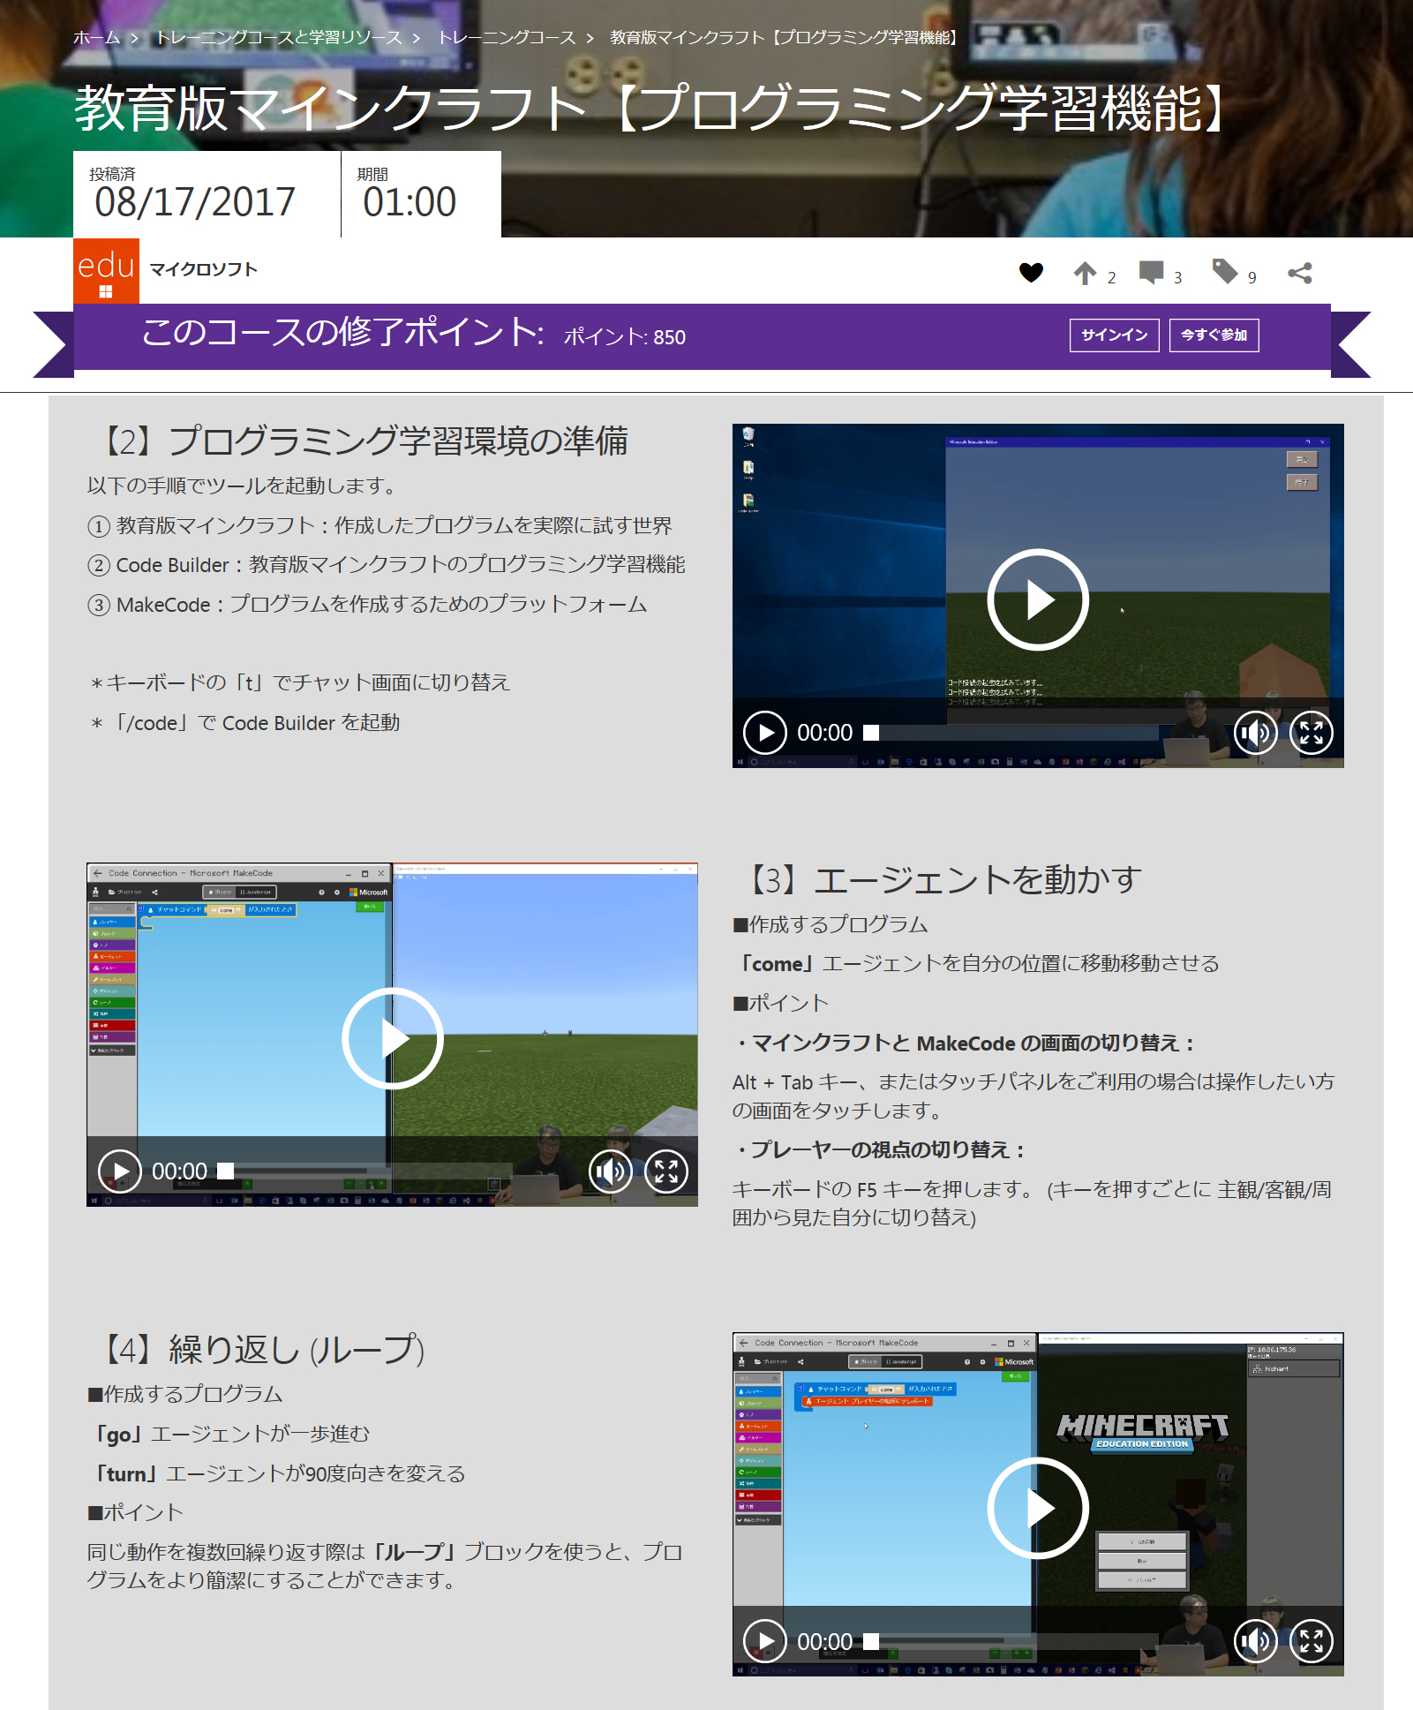Click current page breadcrumb 教育版マインクラフト
The width and height of the screenshot is (1413, 1710).
pyautogui.click(x=785, y=38)
